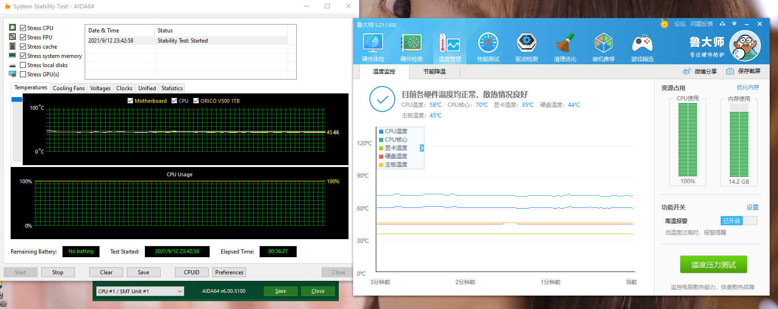Switch to Cooling Fans tab
This screenshot has width=778, height=309.
click(68, 88)
